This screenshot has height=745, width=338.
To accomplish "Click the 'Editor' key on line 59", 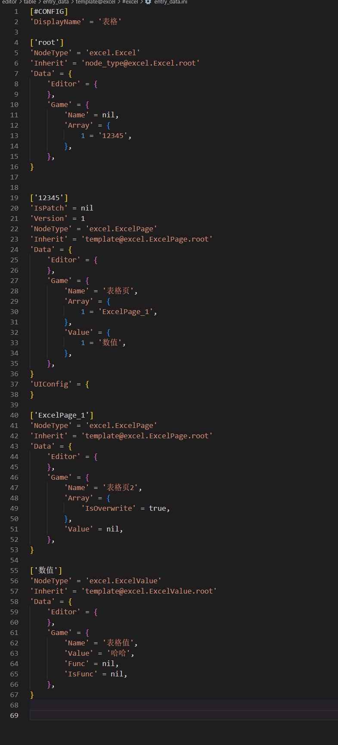I will tap(64, 612).
